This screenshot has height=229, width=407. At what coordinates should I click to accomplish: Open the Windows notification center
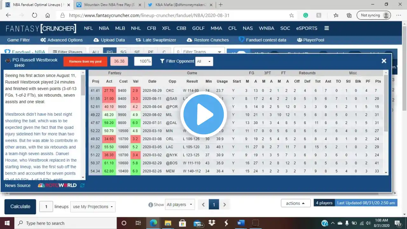398,223
